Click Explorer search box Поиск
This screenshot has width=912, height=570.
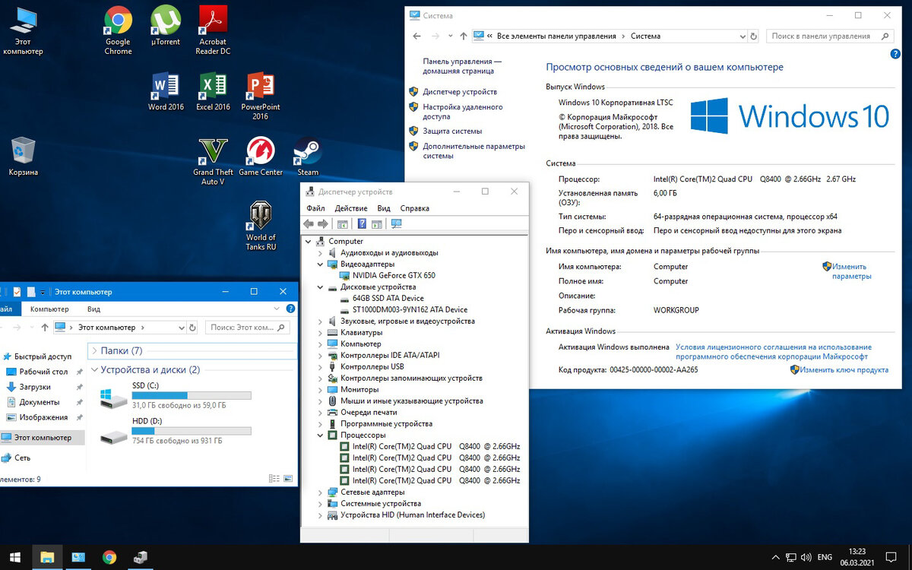(248, 328)
